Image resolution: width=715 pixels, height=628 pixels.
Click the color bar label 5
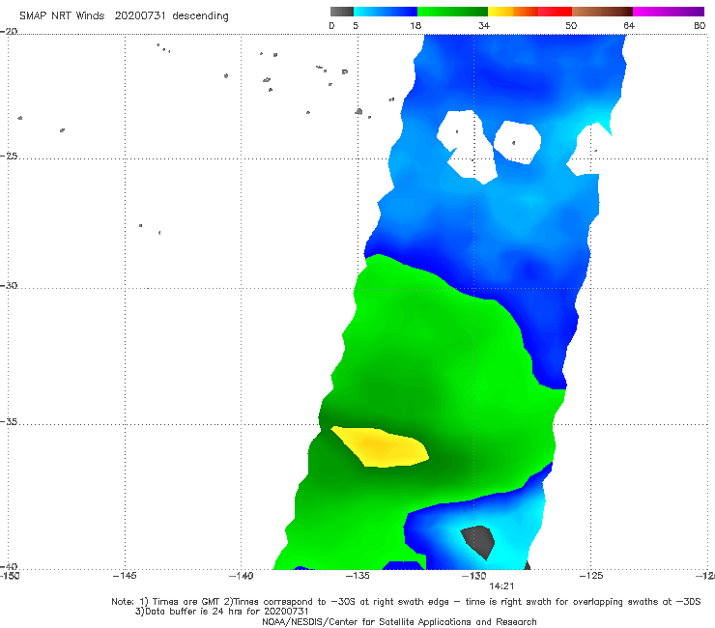click(x=356, y=26)
